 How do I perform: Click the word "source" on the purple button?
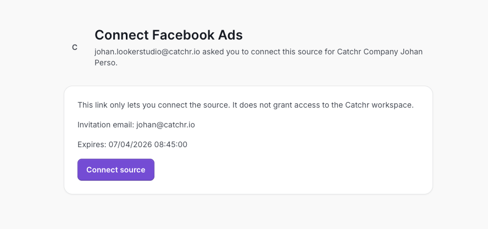(133, 170)
